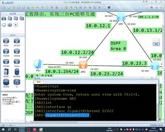
Task: Pick the CX device model
Action: pos(17,83)
